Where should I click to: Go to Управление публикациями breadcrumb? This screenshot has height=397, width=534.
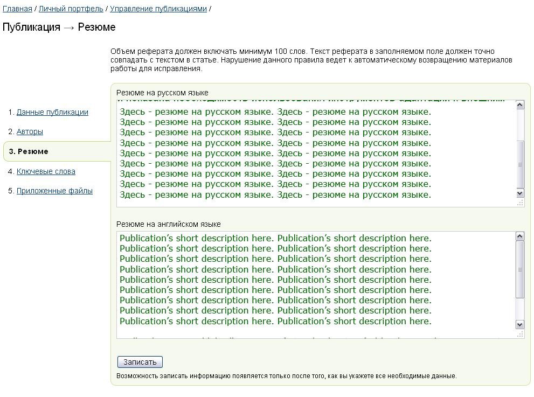pos(158,9)
